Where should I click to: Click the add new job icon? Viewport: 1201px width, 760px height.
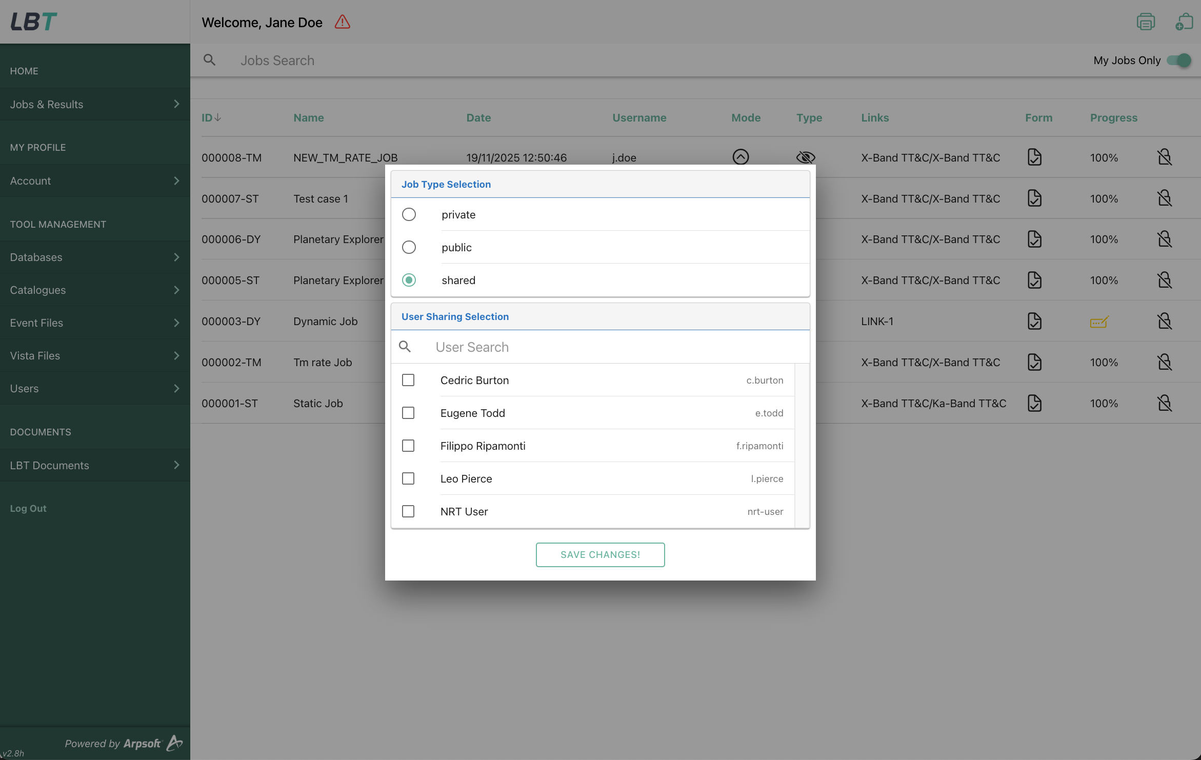point(1184,22)
